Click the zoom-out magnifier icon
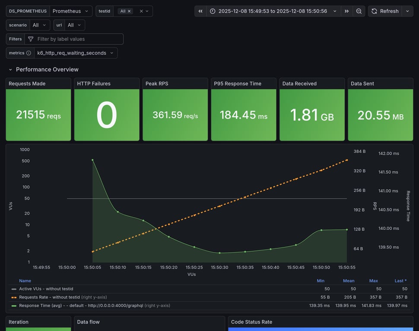The width and height of the screenshot is (419, 331). (x=359, y=11)
